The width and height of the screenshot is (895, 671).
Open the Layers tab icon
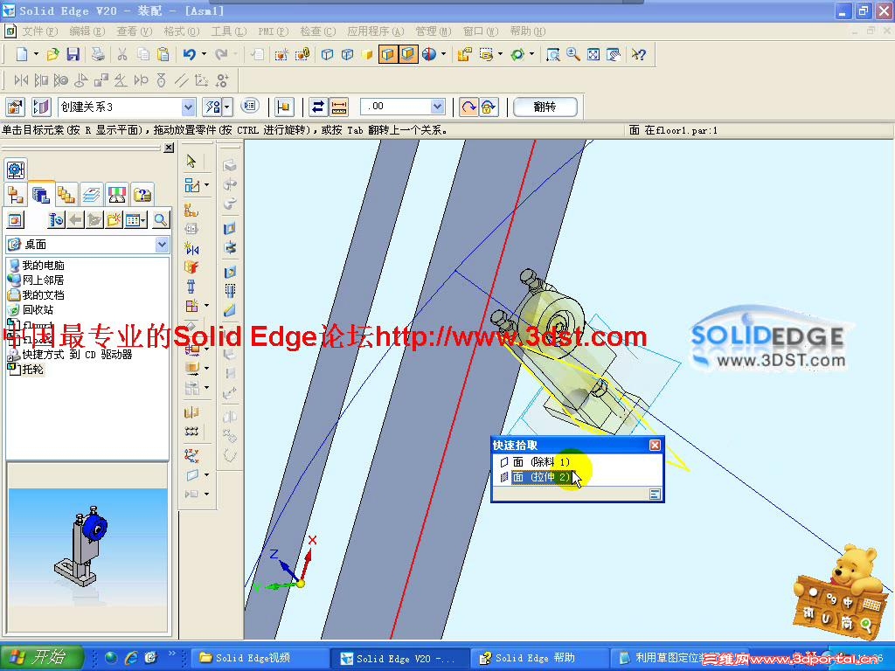point(91,195)
